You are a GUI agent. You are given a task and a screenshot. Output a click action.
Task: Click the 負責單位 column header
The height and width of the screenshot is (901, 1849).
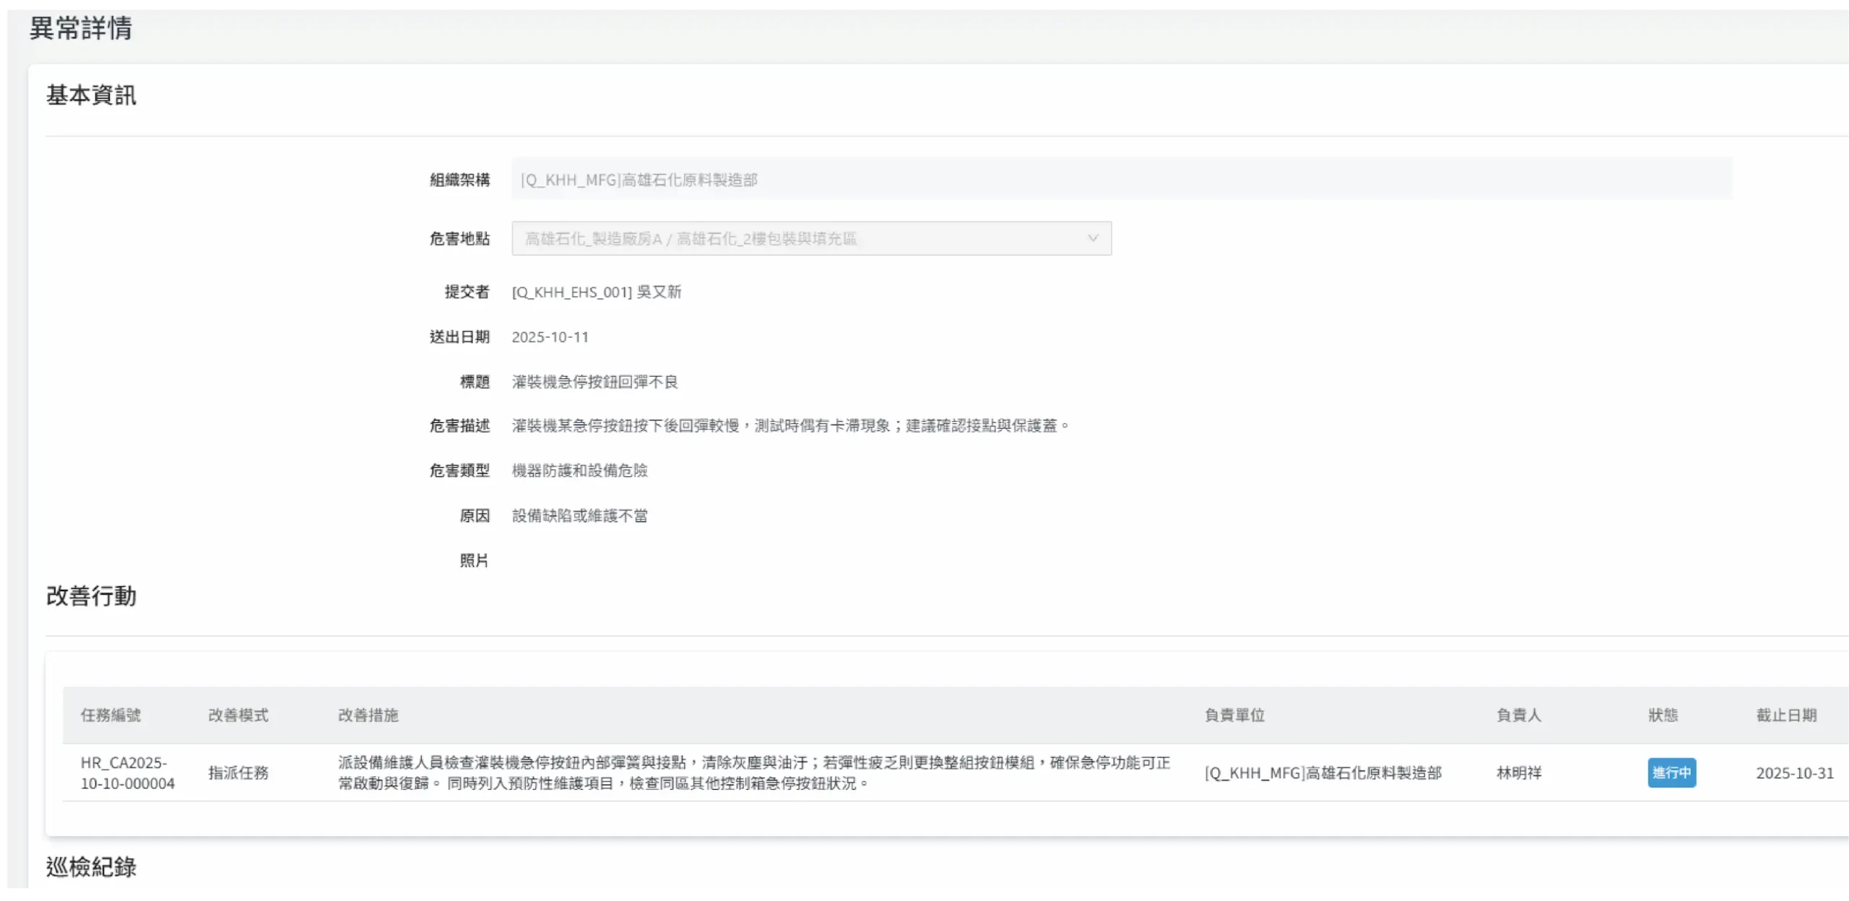1234,715
